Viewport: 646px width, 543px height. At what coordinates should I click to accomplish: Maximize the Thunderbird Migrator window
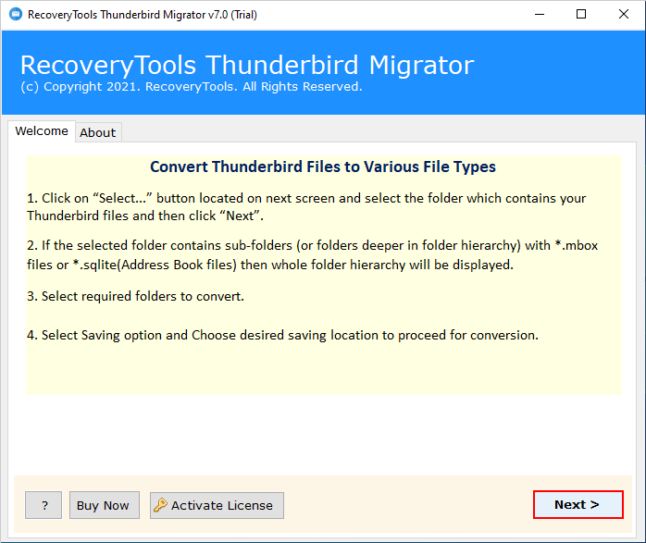pyautogui.click(x=581, y=15)
